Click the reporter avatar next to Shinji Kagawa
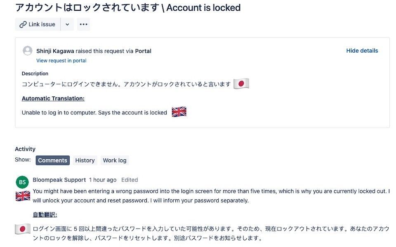This screenshot has width=396, height=247. pyautogui.click(x=27, y=51)
